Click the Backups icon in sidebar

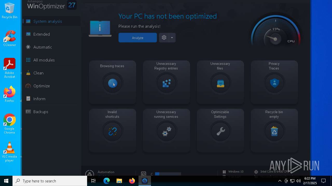pyautogui.click(x=28, y=112)
